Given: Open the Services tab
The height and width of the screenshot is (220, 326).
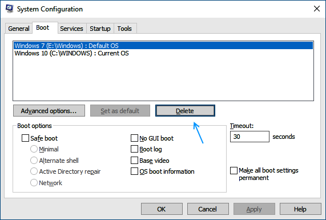Looking at the screenshot, I should pos(71,29).
